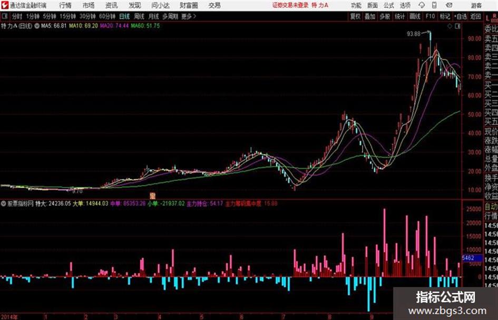Switch to 分时 intraday view
Viewport: 498px width, 320px height.
pyautogui.click(x=17, y=16)
